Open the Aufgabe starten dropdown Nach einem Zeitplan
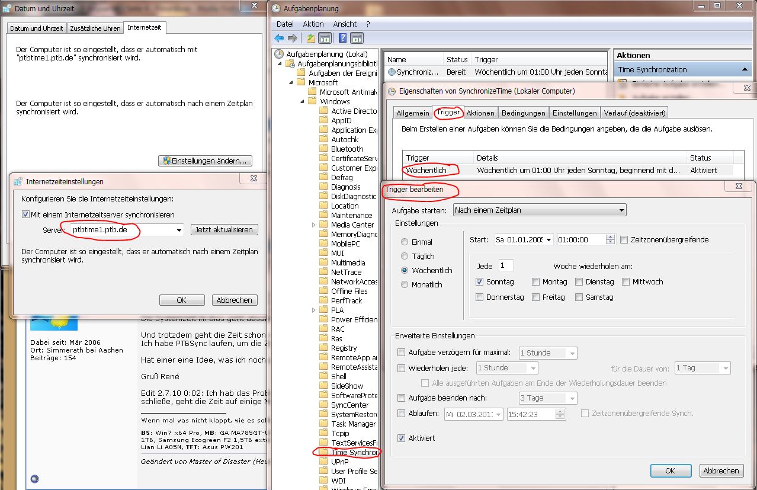The width and height of the screenshot is (757, 490). click(x=621, y=210)
